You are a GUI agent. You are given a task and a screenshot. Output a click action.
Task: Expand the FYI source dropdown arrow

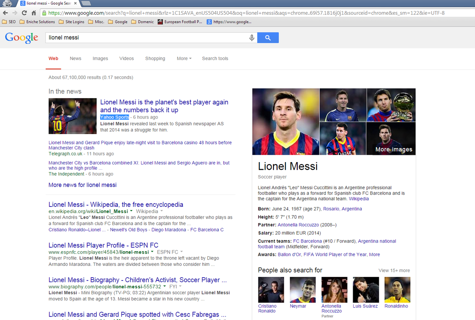[180, 286]
